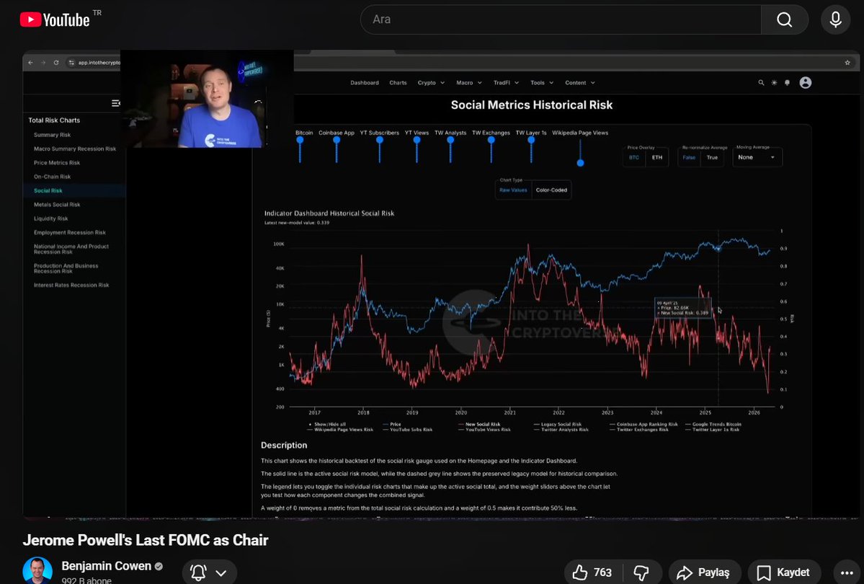Select Employment Recession Risk in sidebar
This screenshot has height=584, width=864.
click(69, 232)
